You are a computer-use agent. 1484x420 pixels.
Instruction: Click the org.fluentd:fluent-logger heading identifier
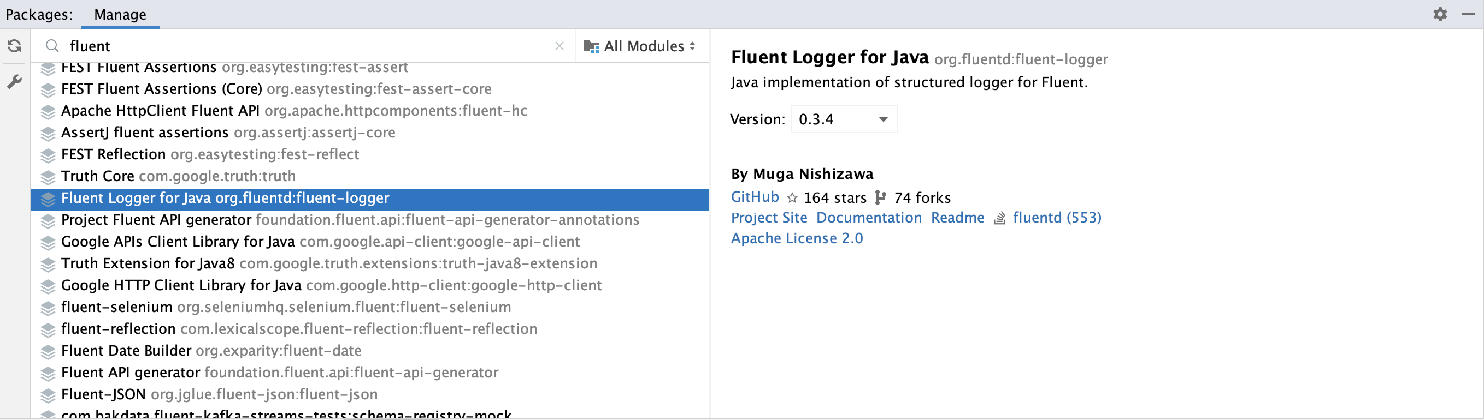[1021, 59]
